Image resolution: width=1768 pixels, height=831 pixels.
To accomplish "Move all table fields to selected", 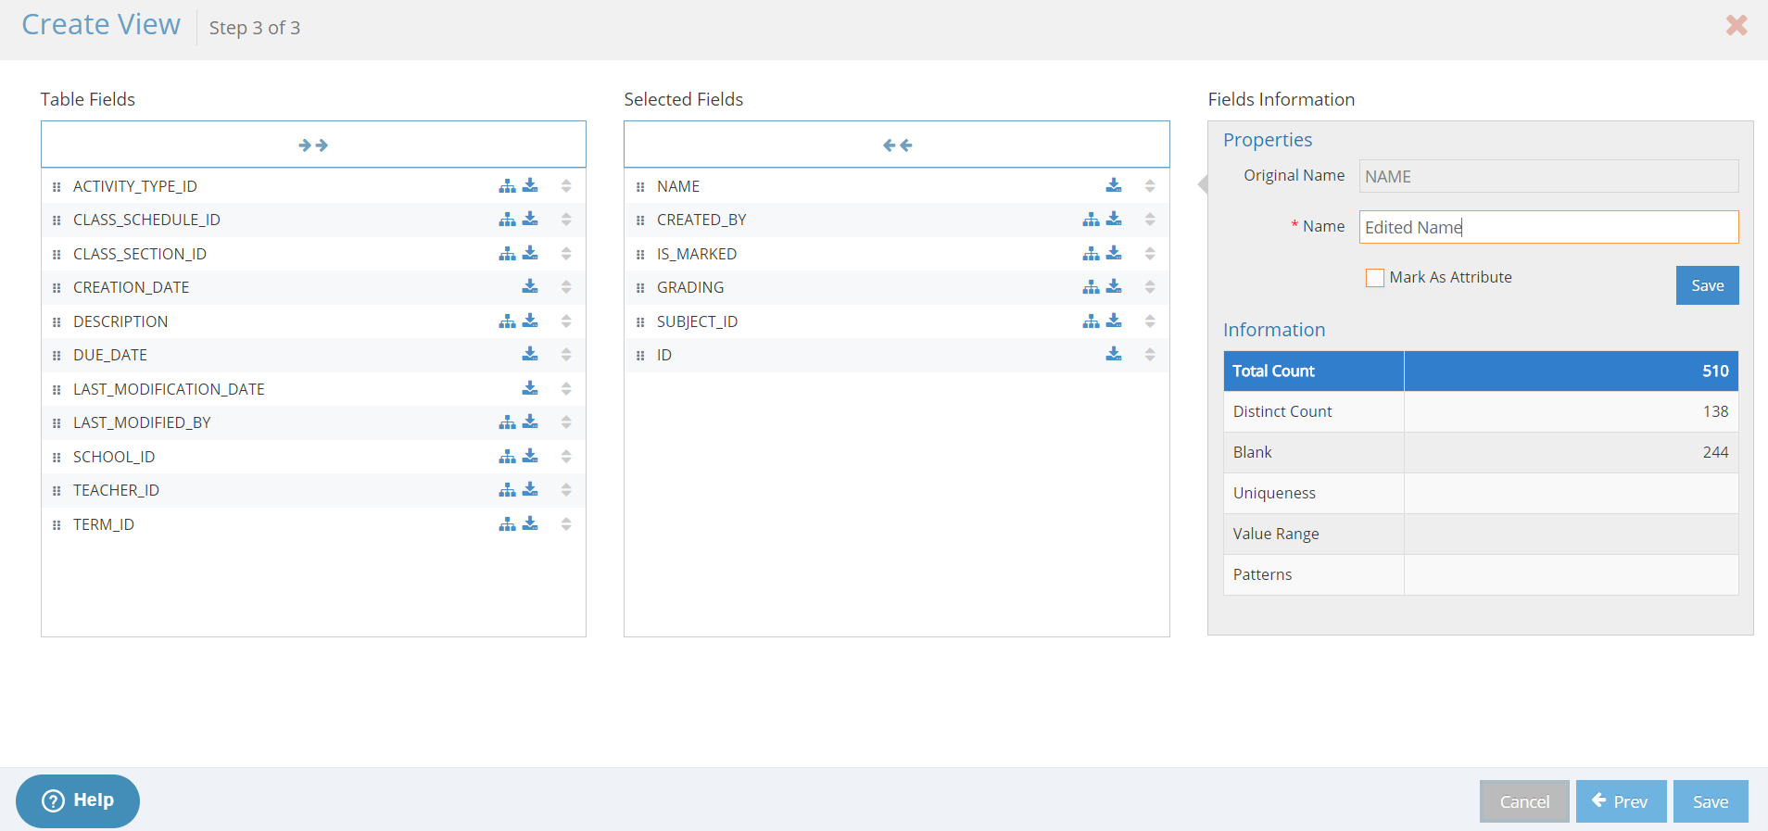I will coord(313,145).
